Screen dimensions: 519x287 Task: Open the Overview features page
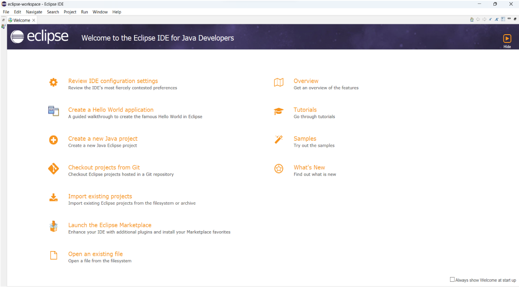306,81
